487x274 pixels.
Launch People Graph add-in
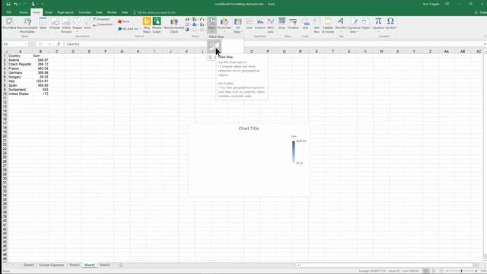click(x=157, y=25)
